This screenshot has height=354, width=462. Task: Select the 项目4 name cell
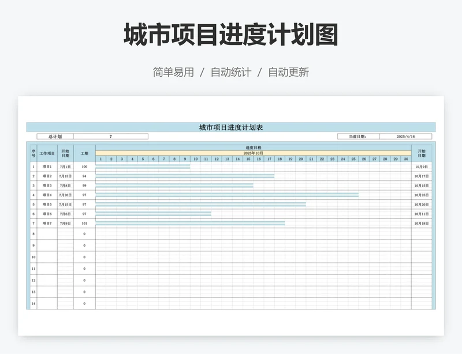(47, 195)
